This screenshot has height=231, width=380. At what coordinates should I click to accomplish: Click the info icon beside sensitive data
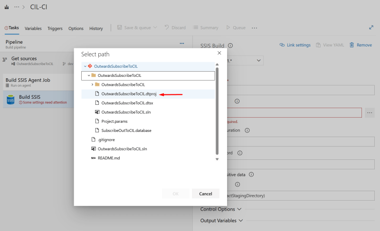click(x=251, y=175)
